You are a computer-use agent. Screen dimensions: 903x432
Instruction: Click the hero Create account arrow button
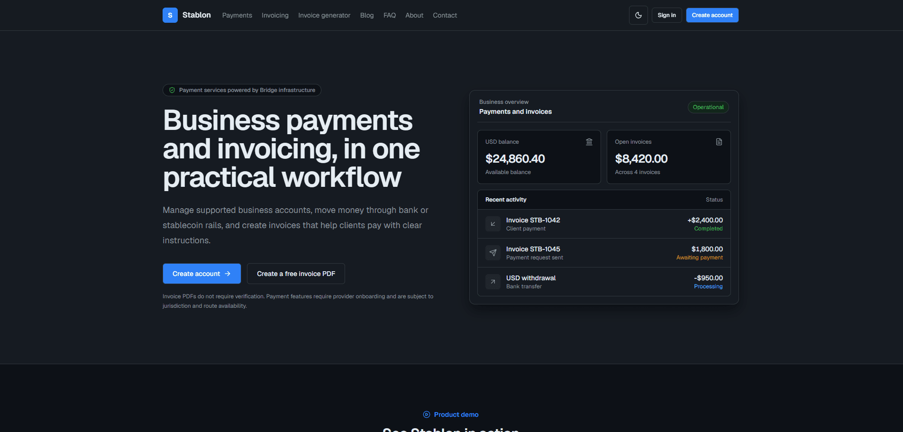click(x=202, y=274)
